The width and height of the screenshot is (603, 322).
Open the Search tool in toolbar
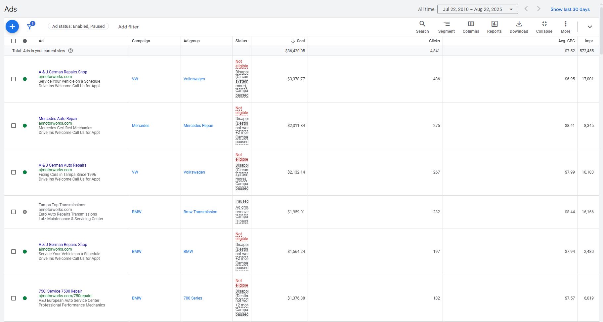422,27
